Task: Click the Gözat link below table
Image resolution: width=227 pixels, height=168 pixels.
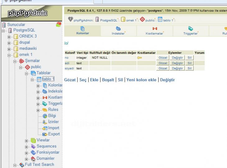Action: coord(70,80)
